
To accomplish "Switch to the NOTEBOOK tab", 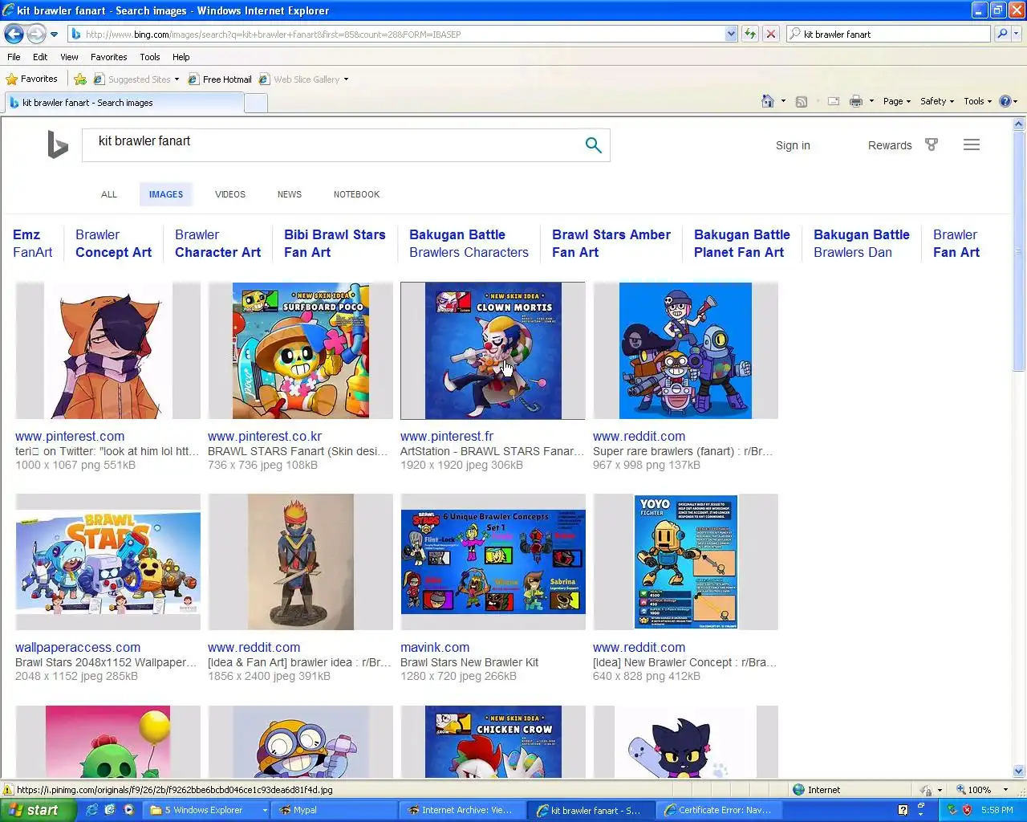I will (357, 194).
